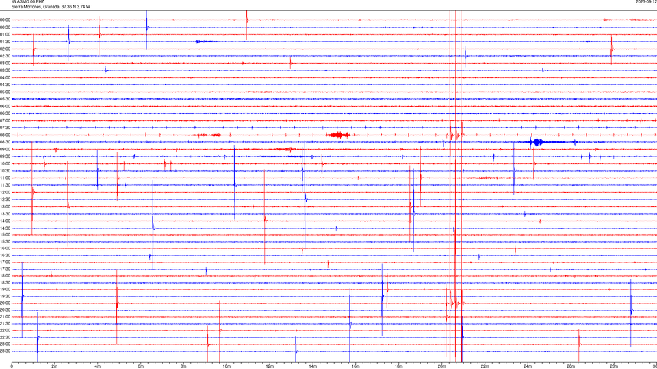Point at the 22:30 trace label
Image resolution: width=657 pixels, height=369 pixels.
click(5, 337)
